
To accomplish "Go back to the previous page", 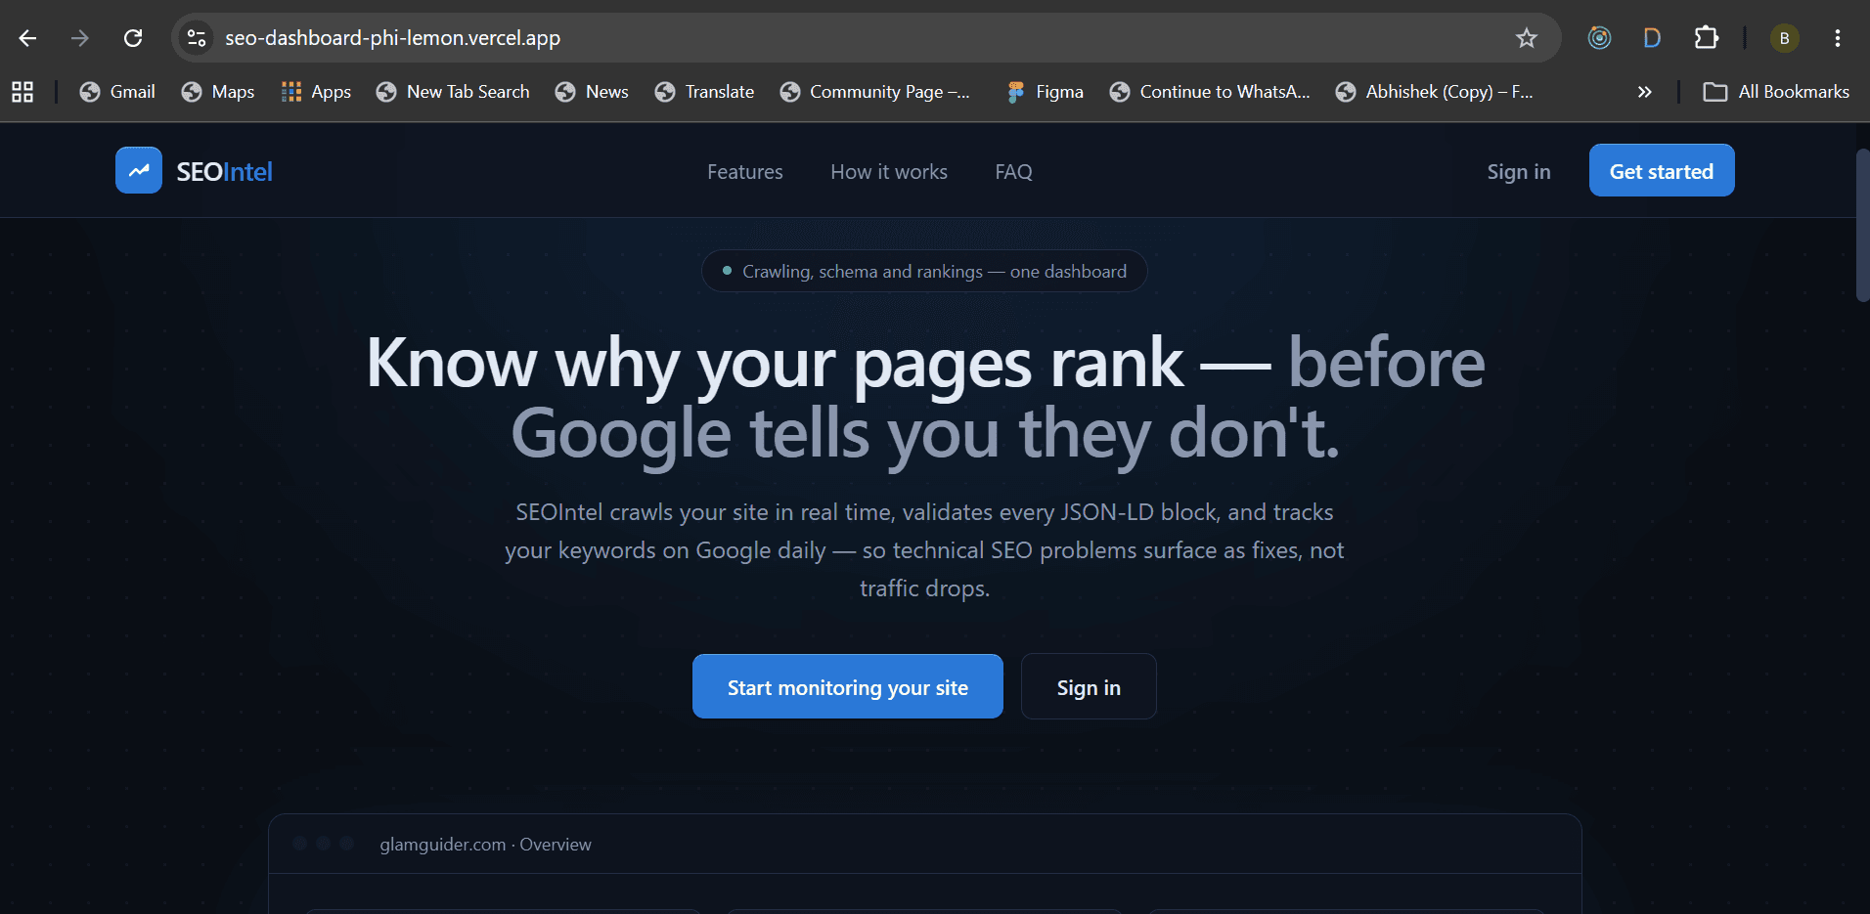I will pos(27,38).
